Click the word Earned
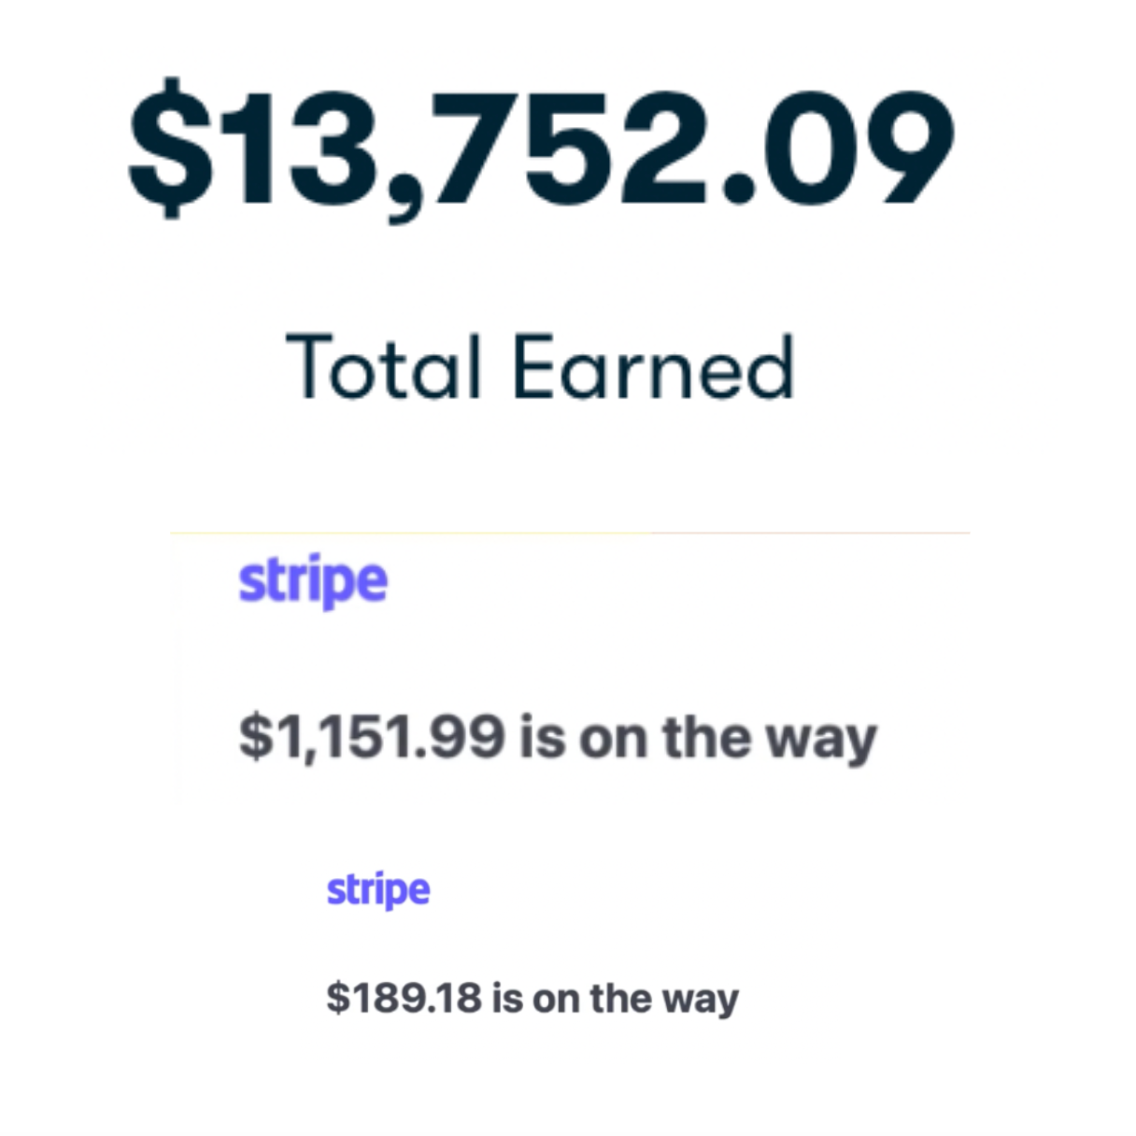 point(654,367)
